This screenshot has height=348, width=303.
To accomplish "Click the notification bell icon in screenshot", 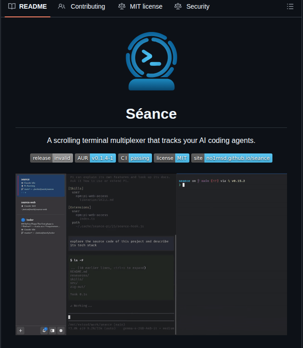I will coord(44,331).
